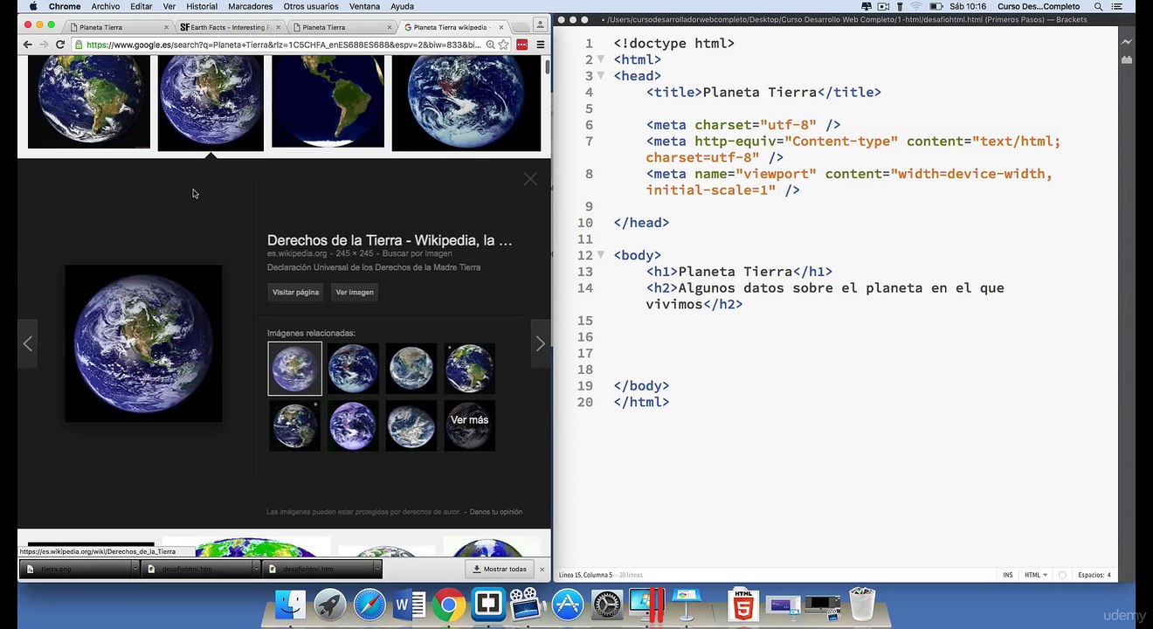Close the Chrome downloads bar
The width and height of the screenshot is (1153, 629).
(542, 569)
